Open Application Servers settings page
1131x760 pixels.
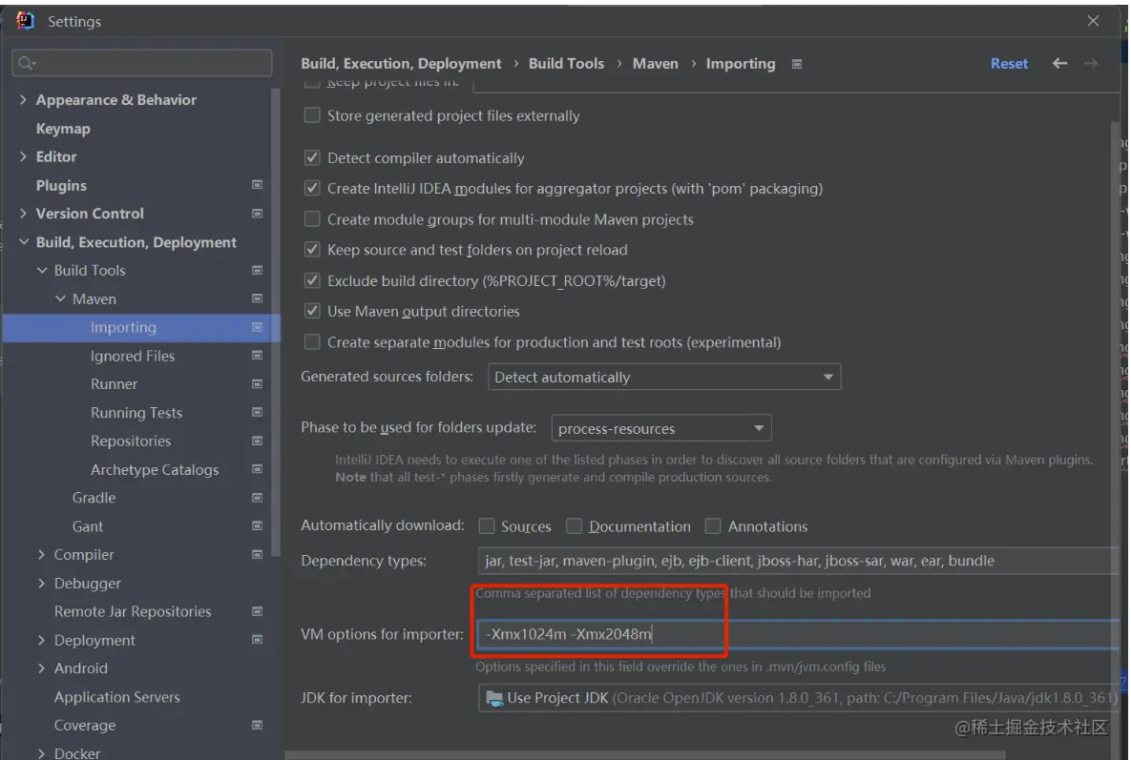pyautogui.click(x=116, y=697)
